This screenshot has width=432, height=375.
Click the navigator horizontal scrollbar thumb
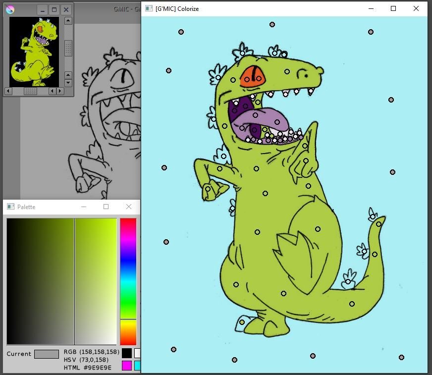30,91
